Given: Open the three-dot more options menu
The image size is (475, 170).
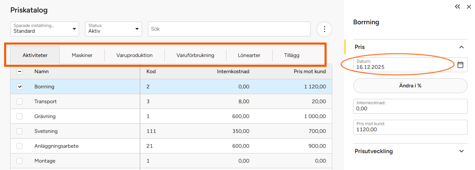Looking at the screenshot, I should [324, 29].
